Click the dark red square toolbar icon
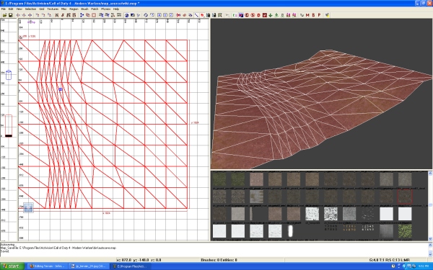The width and height of the screenshot is (433, 270). [265, 15]
